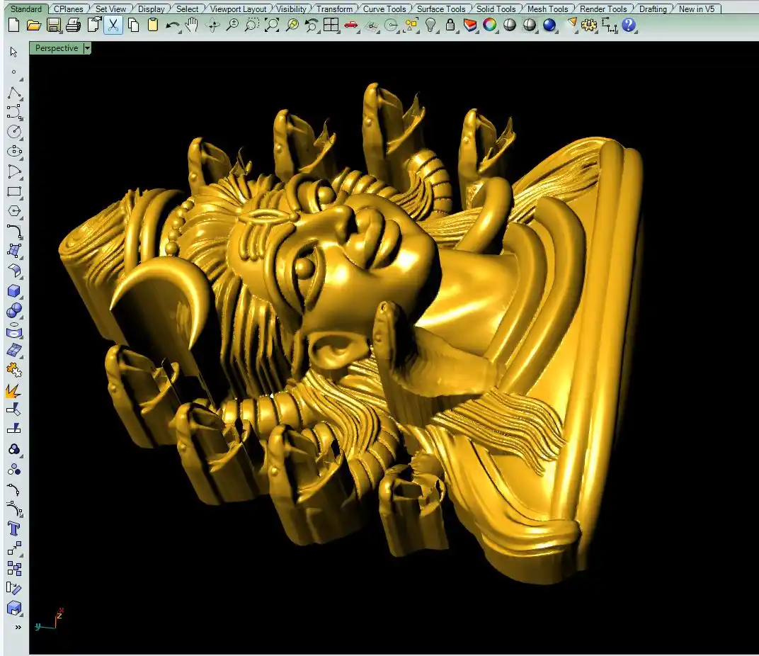Open the color wheel material editor

(x=489, y=26)
